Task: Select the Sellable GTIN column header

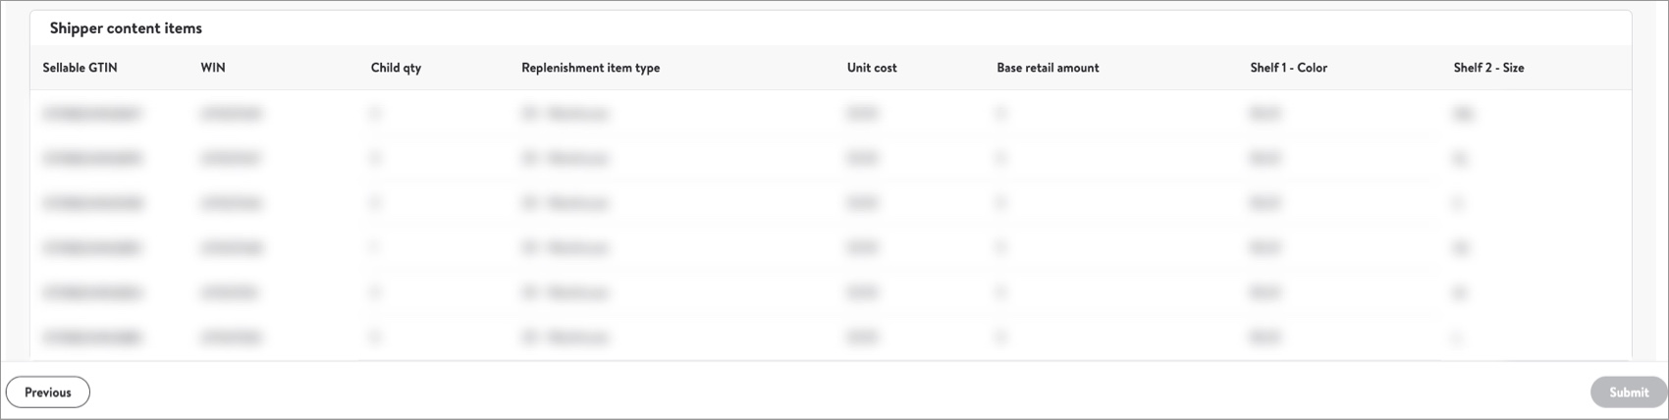Action: coord(80,68)
